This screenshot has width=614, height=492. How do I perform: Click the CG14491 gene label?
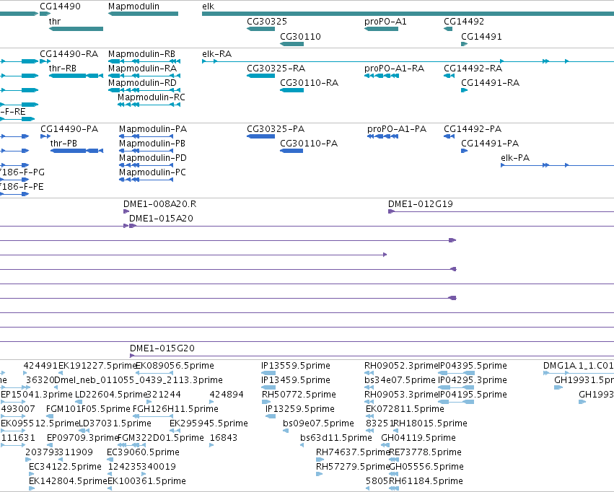(481, 36)
